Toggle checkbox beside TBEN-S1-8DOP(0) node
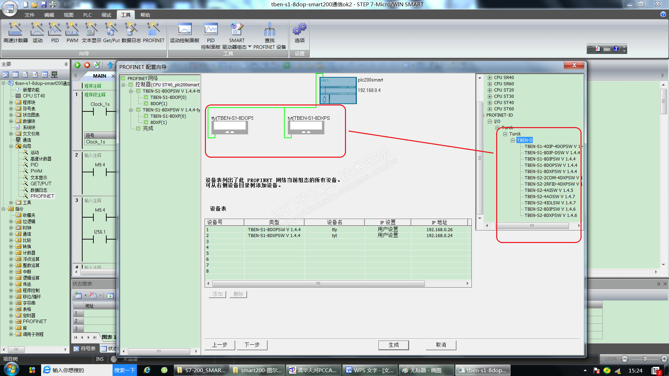The image size is (669, 376). tap(146, 97)
